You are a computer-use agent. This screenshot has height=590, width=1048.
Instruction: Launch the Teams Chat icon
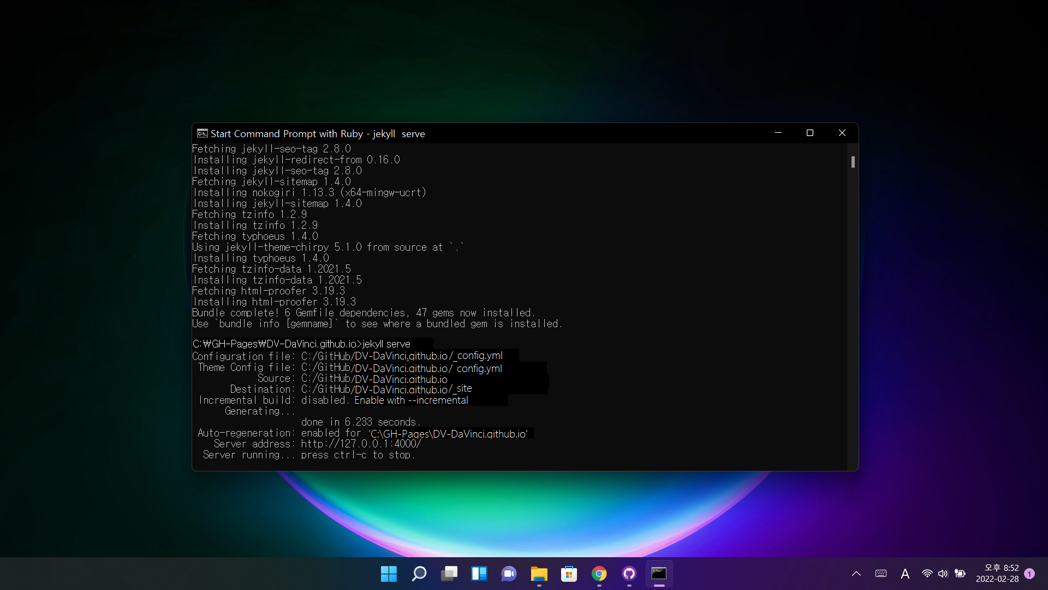(509, 574)
